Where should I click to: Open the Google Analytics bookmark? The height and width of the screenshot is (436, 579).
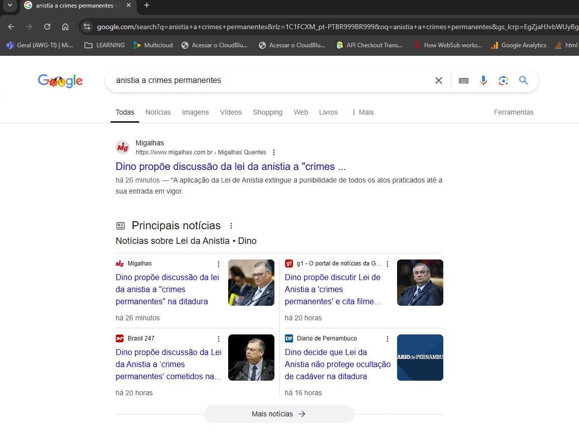(519, 45)
